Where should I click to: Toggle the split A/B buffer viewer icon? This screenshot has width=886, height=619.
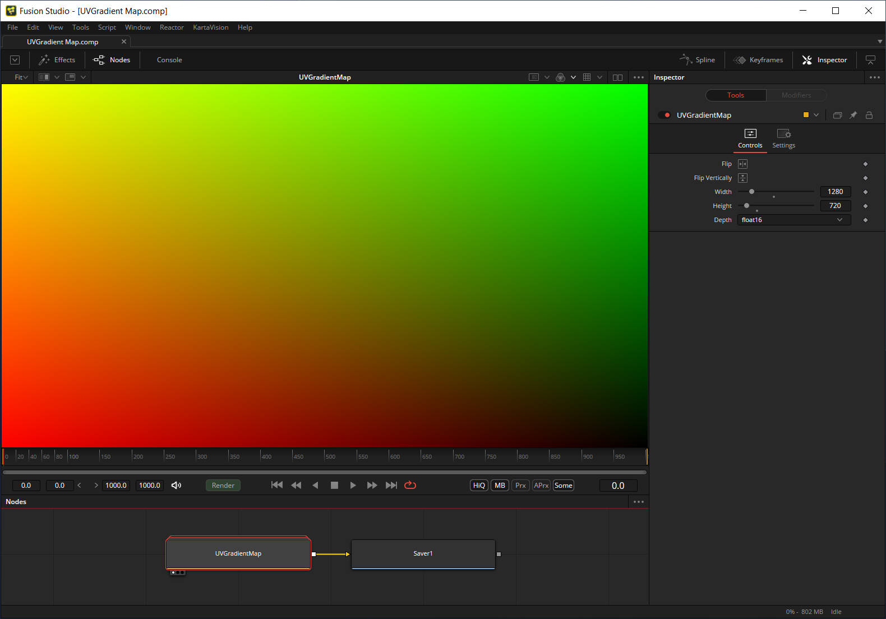coord(44,77)
